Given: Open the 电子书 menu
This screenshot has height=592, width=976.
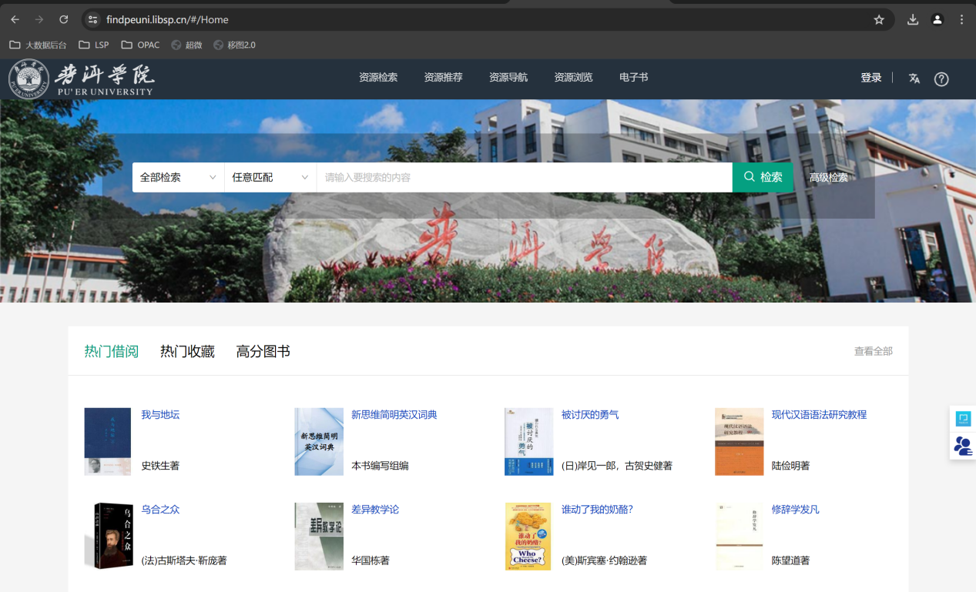Looking at the screenshot, I should coord(633,78).
